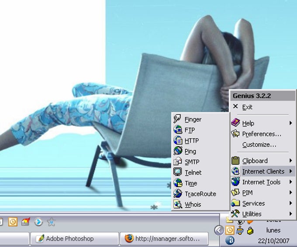Screen dimensions: 297x247
Task: Select Finger from Internet Clients submenu
Action: point(200,119)
